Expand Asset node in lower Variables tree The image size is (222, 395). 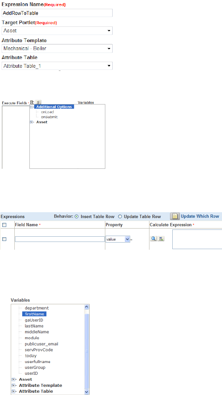tap(14, 379)
